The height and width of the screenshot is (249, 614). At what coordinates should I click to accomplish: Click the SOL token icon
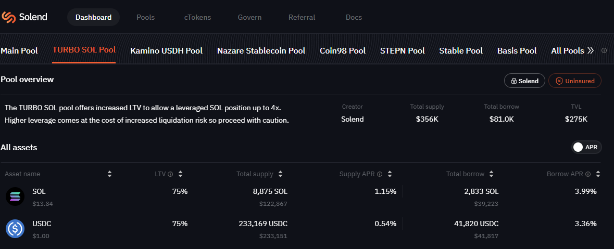pyautogui.click(x=15, y=196)
